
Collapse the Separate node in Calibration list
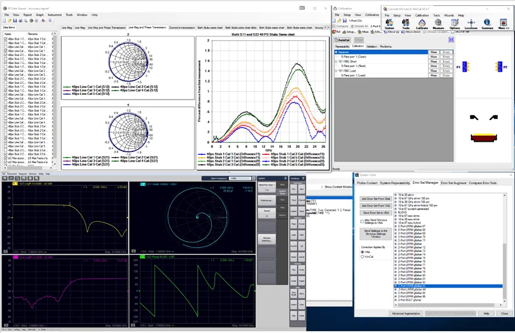click(x=336, y=52)
